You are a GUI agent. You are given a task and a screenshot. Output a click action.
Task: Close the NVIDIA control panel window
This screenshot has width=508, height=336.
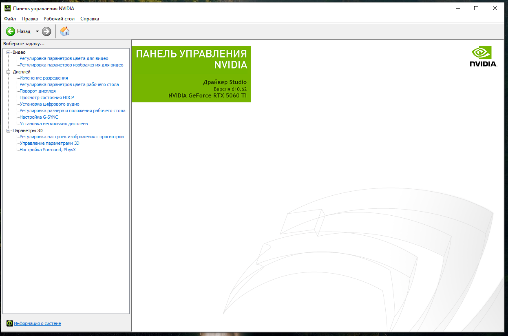(495, 8)
